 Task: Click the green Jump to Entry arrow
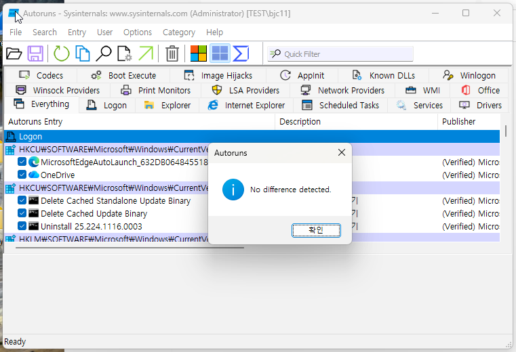pos(146,53)
